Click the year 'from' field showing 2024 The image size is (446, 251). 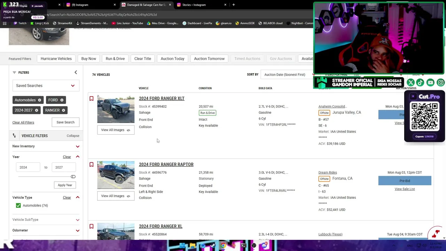tap(28, 167)
